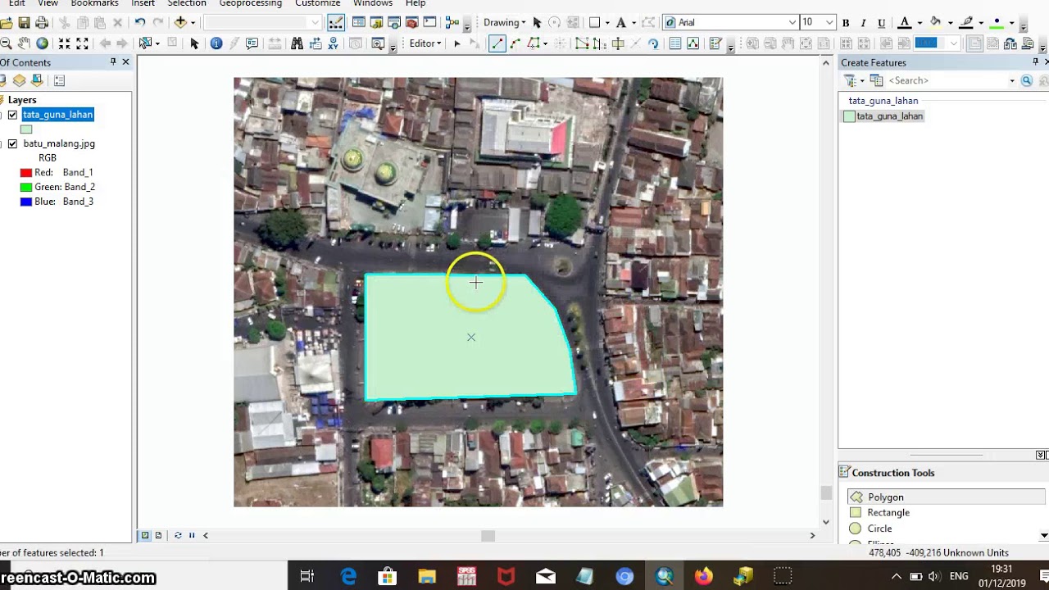
Task: Open the Add Data dropdown arrow
Action: [x=193, y=23]
